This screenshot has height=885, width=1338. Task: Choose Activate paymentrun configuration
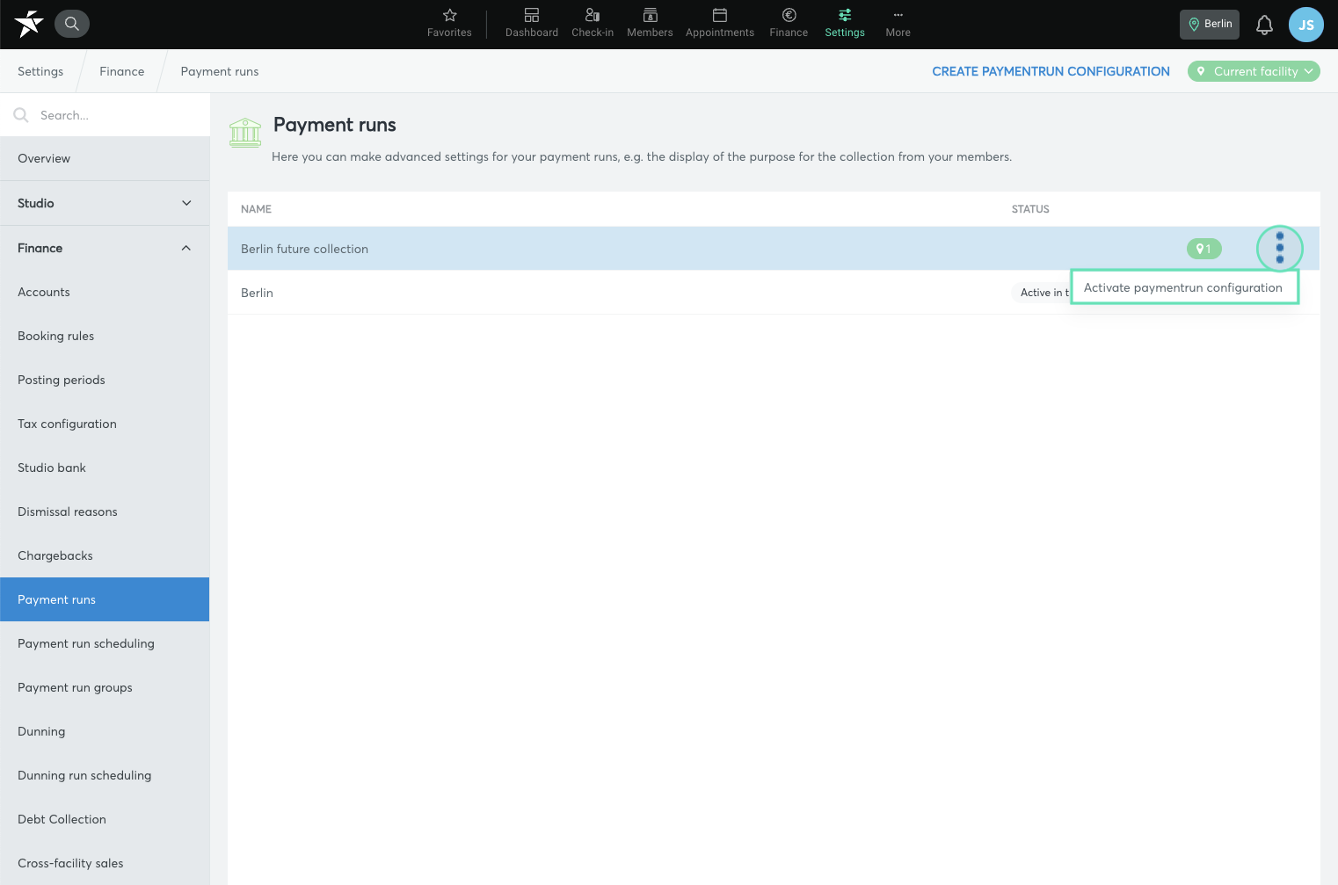pos(1183,287)
